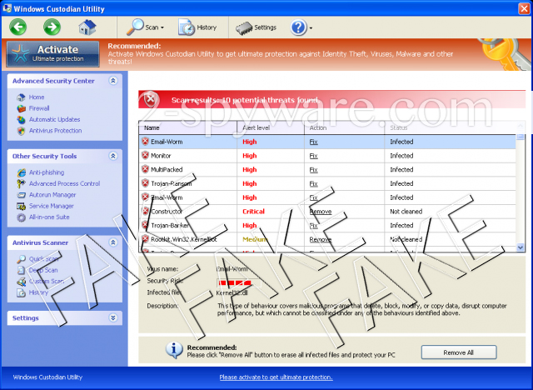The image size is (533, 390).
Task: Click the Service Manager icon
Action: click(x=21, y=206)
